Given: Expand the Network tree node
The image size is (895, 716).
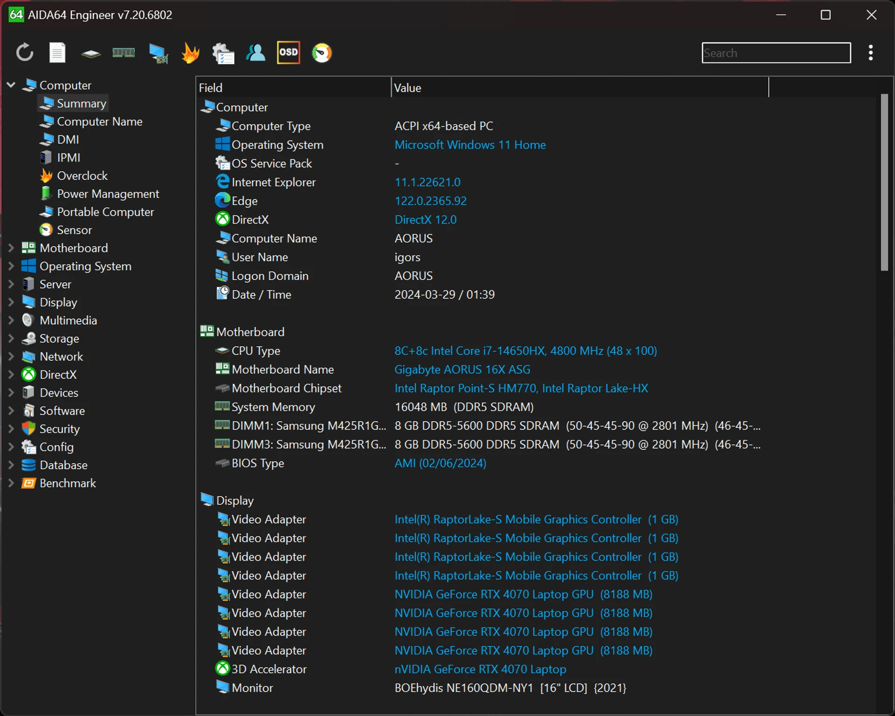Looking at the screenshot, I should (11, 356).
